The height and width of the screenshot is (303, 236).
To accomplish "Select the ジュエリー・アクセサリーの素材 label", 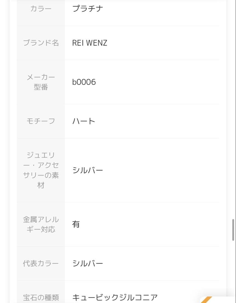I will (41, 170).
